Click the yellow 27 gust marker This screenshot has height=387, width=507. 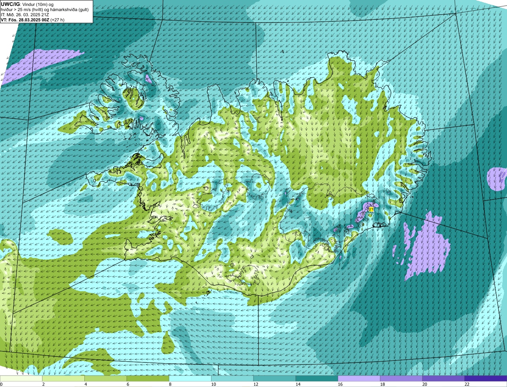[371, 209]
